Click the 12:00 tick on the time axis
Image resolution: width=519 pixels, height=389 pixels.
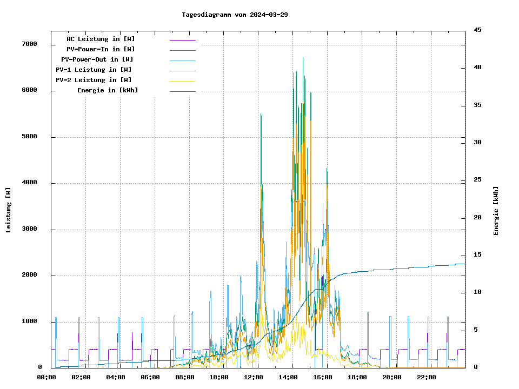[x=254, y=377]
